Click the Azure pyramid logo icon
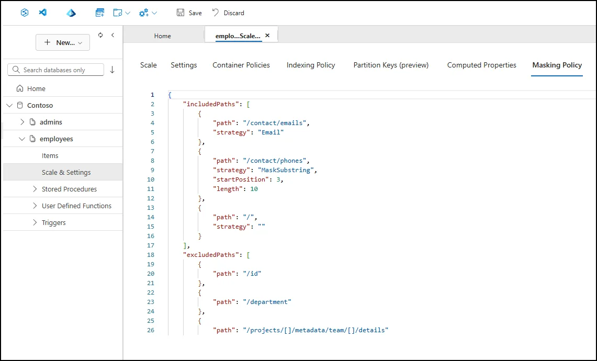The height and width of the screenshot is (361, 597). [71, 13]
